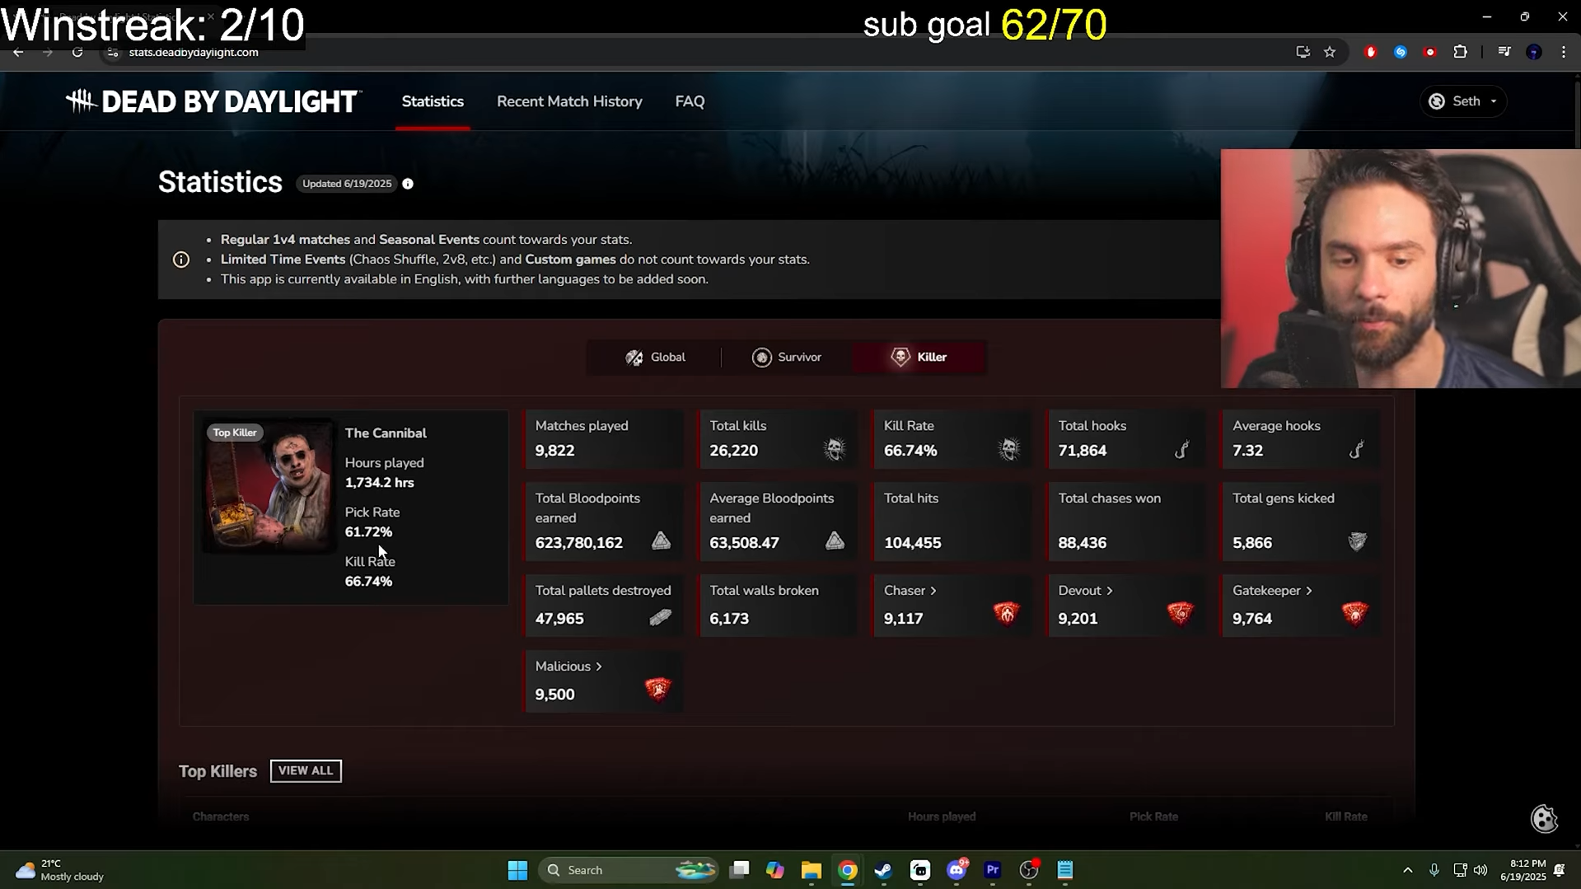
Task: Click the View All top killers button
Action: tap(306, 770)
